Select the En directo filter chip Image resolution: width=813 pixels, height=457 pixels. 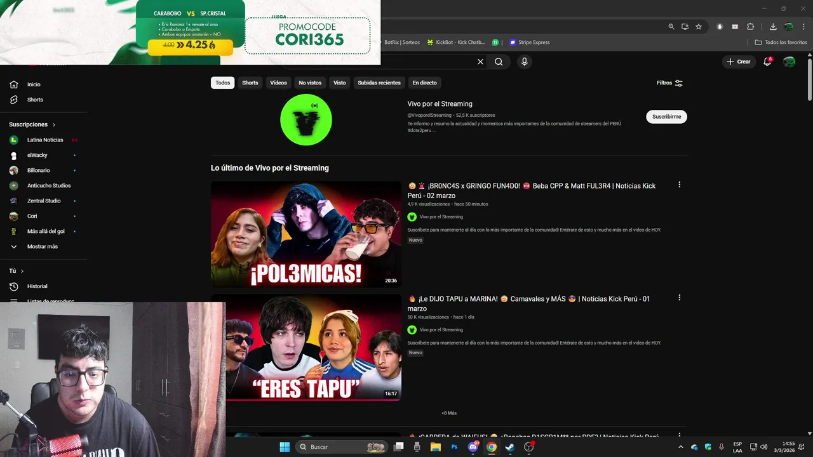[x=424, y=83]
